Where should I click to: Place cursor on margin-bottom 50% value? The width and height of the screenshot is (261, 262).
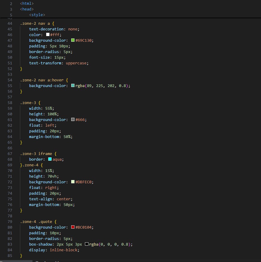(67, 137)
